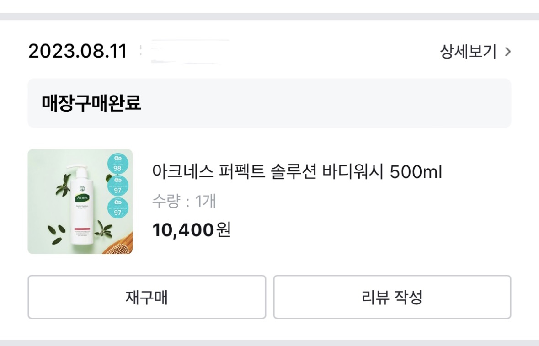Tap the chevron arrow beside 상세보기
Image resolution: width=539 pixels, height=346 pixels.
point(507,52)
